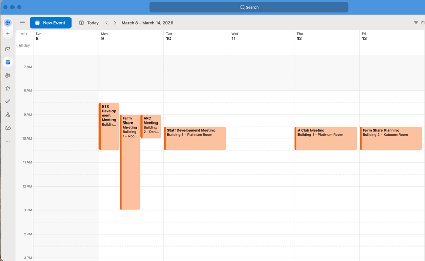The height and width of the screenshot is (261, 425).
Task: Toggle the hamburger navigation pane icon
Action: (x=22, y=23)
